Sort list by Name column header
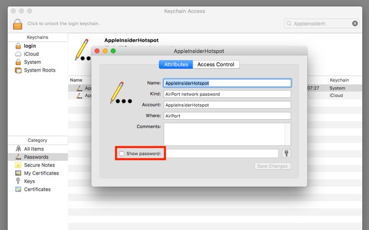Viewport: 369px width, 230px height. [x=76, y=80]
